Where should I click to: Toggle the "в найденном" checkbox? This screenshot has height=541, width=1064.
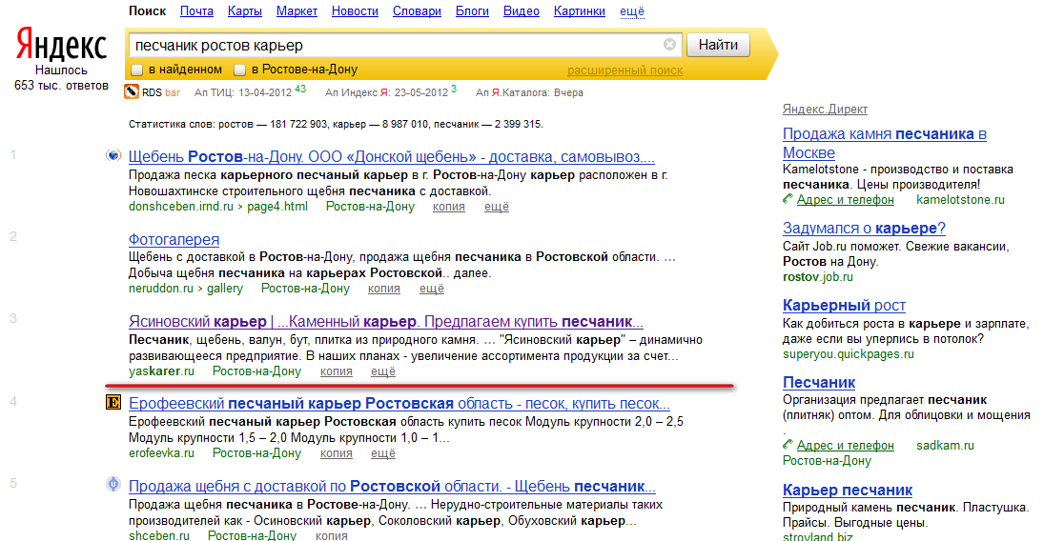tap(137, 70)
